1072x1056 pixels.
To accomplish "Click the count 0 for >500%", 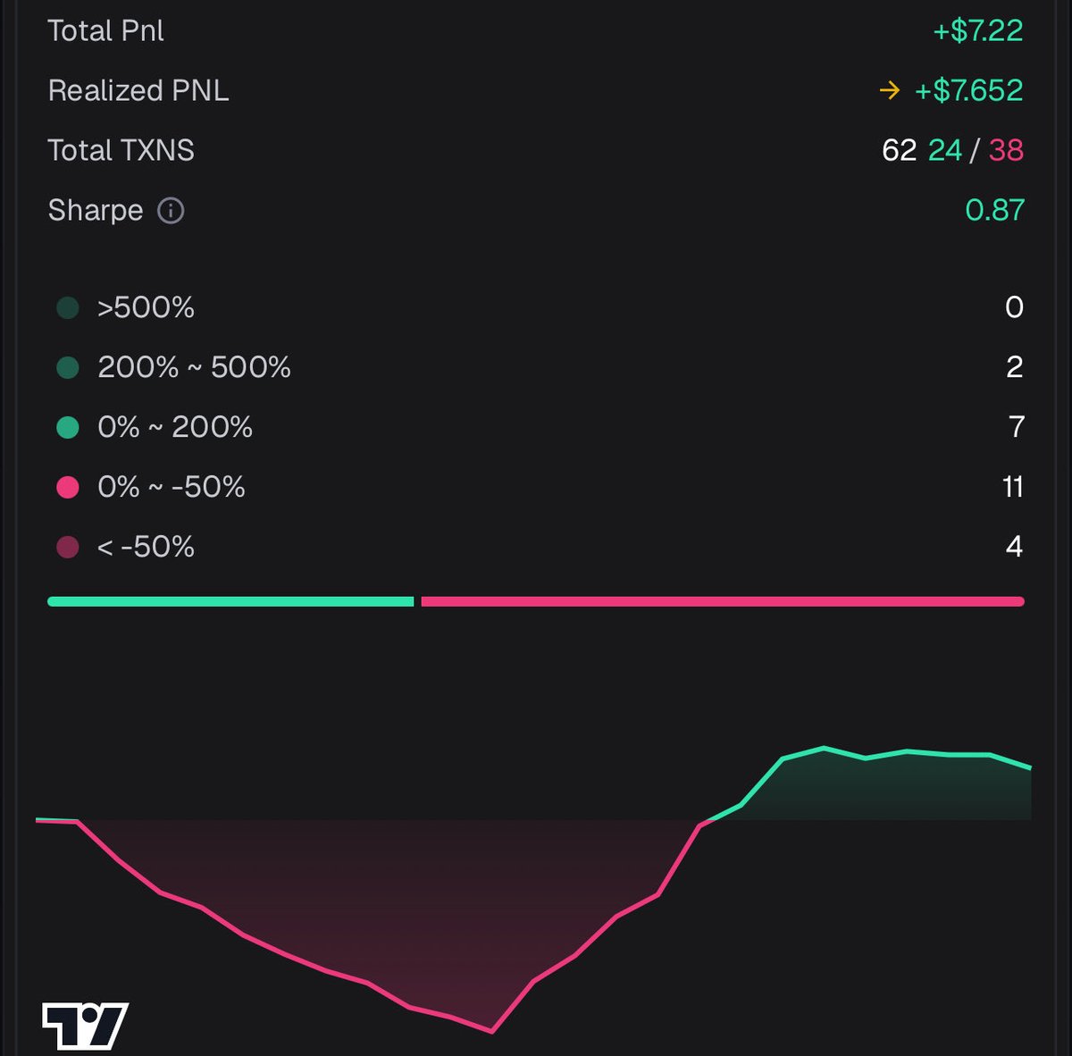I will click(1014, 308).
